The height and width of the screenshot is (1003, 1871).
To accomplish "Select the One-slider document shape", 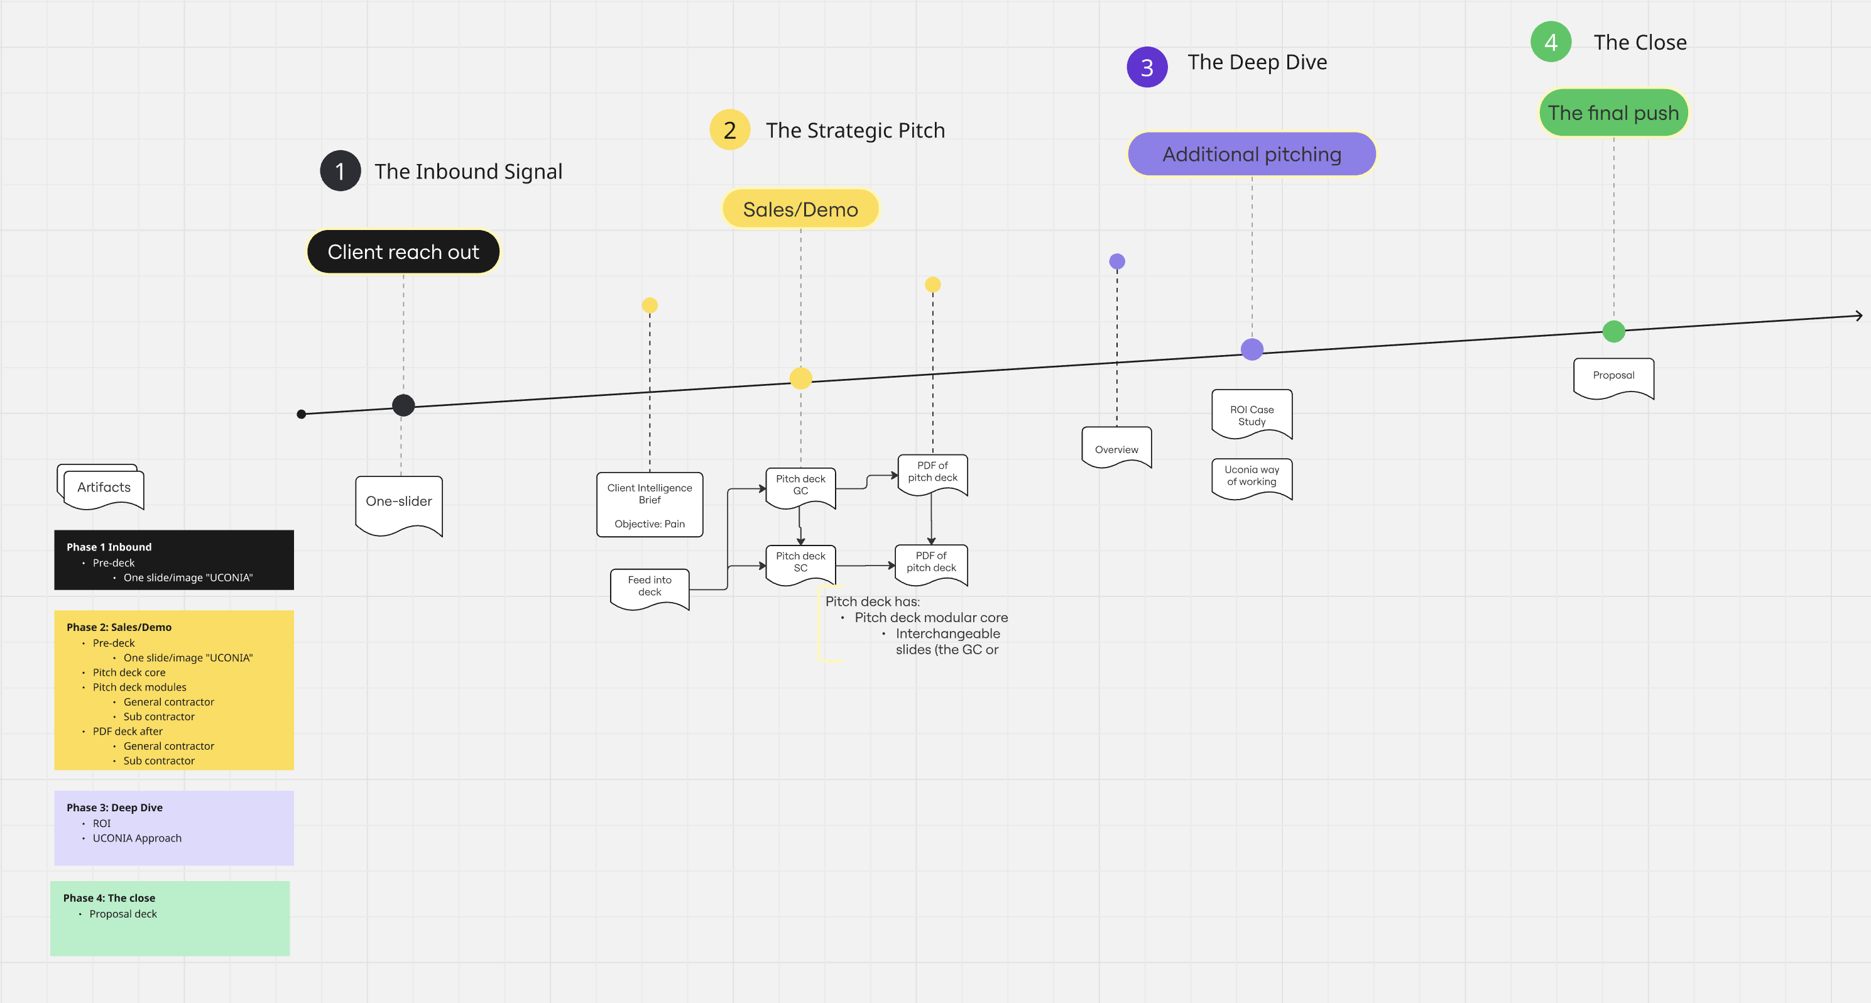I will pyautogui.click(x=399, y=503).
